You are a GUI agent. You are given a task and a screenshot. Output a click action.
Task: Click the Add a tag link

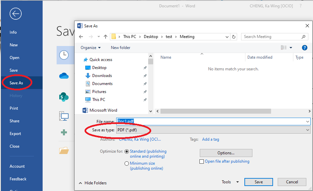coord(210,139)
